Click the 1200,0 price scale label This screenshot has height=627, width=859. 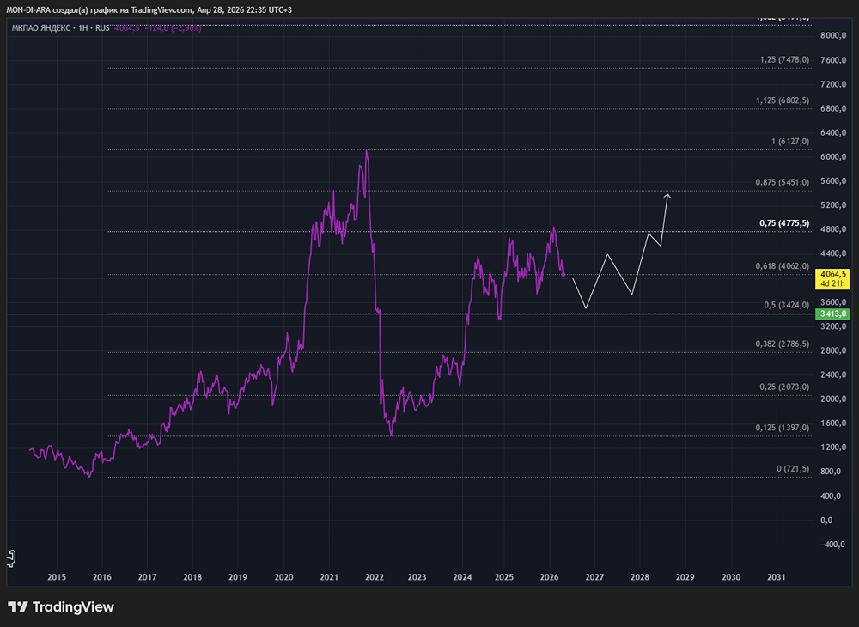pos(833,447)
